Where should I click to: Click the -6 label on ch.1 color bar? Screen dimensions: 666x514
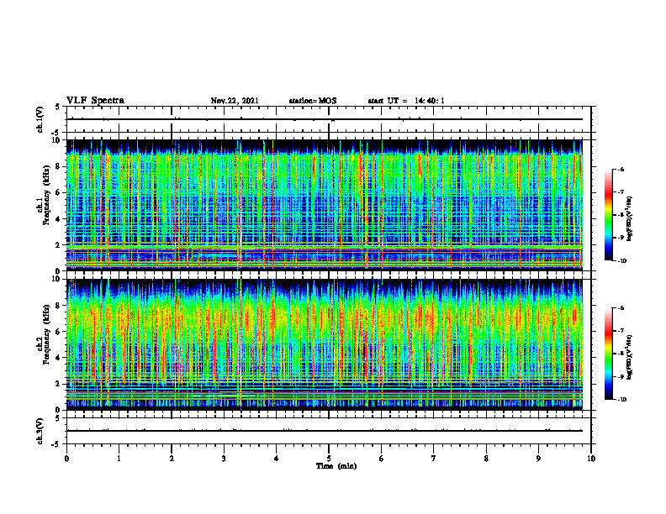coord(621,169)
